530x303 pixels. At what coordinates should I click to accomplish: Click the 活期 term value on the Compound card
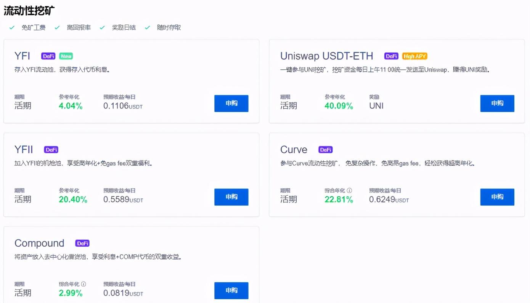23,293
